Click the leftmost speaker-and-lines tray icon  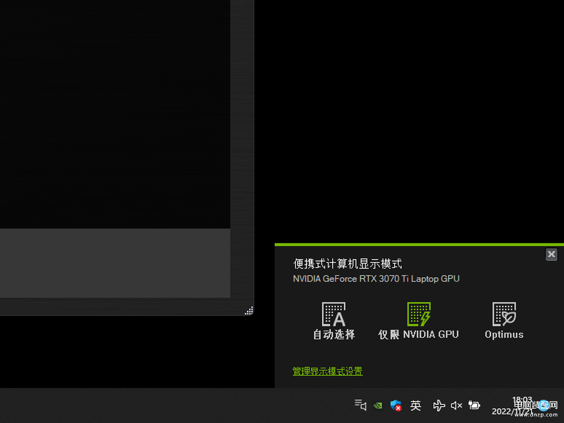[x=360, y=405]
